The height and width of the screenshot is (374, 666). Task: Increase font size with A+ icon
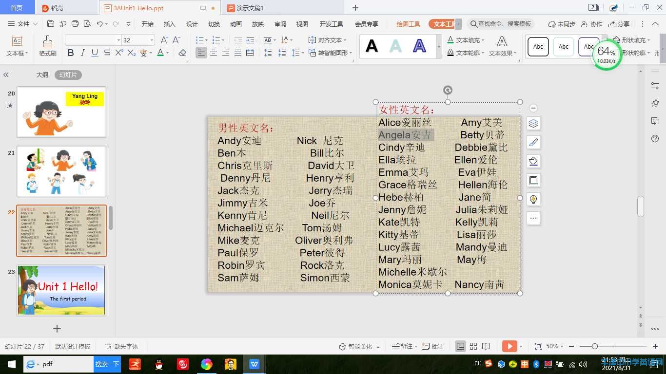tap(164, 40)
